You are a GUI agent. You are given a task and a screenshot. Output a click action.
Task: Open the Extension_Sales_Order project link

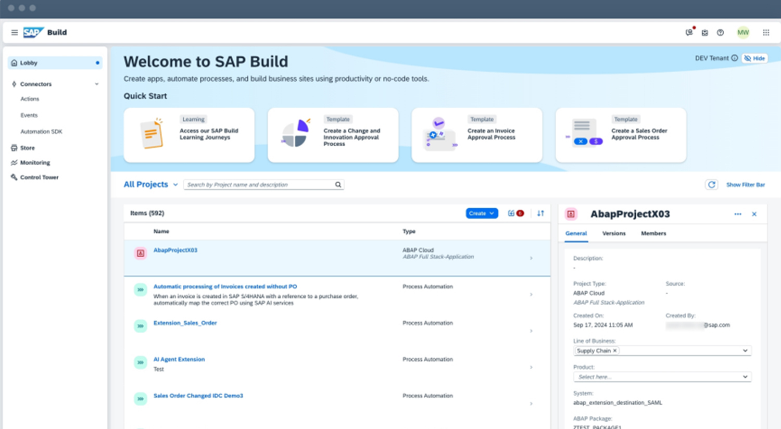tap(185, 323)
